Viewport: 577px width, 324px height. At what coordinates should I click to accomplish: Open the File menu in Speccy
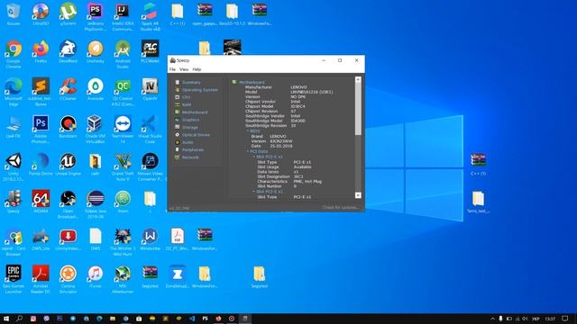172,69
